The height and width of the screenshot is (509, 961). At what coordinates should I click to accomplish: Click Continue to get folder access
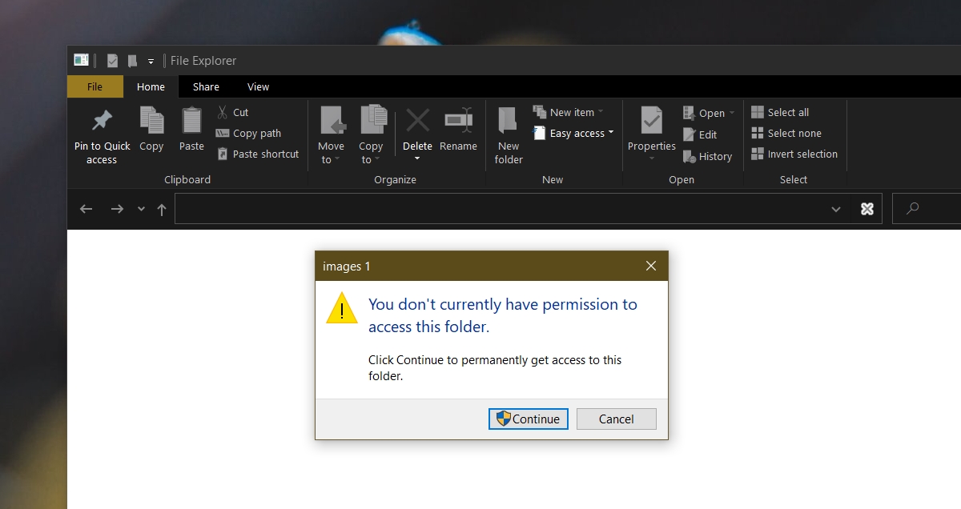click(x=528, y=419)
